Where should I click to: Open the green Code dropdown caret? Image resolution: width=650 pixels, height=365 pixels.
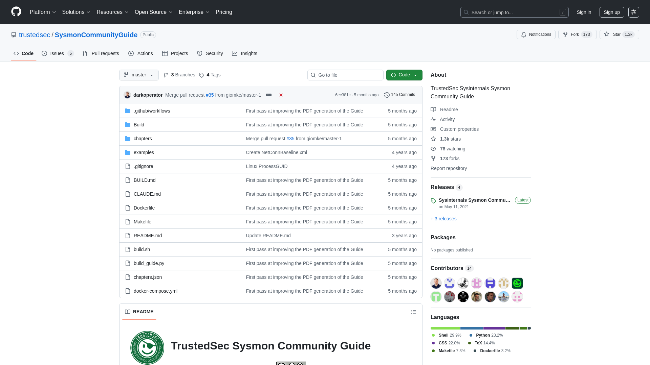click(x=415, y=75)
